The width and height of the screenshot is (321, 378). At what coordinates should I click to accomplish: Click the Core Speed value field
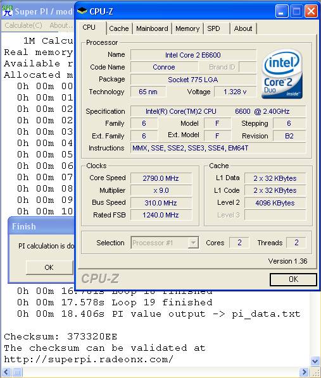pyautogui.click(x=161, y=178)
